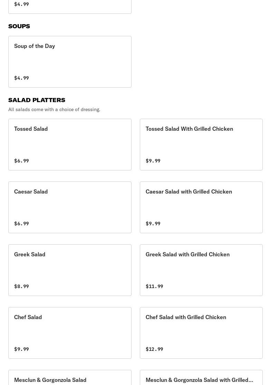Screen dimensions: 271x385
Task: Choose the Caesar Salad item
Action: (x=70, y=207)
